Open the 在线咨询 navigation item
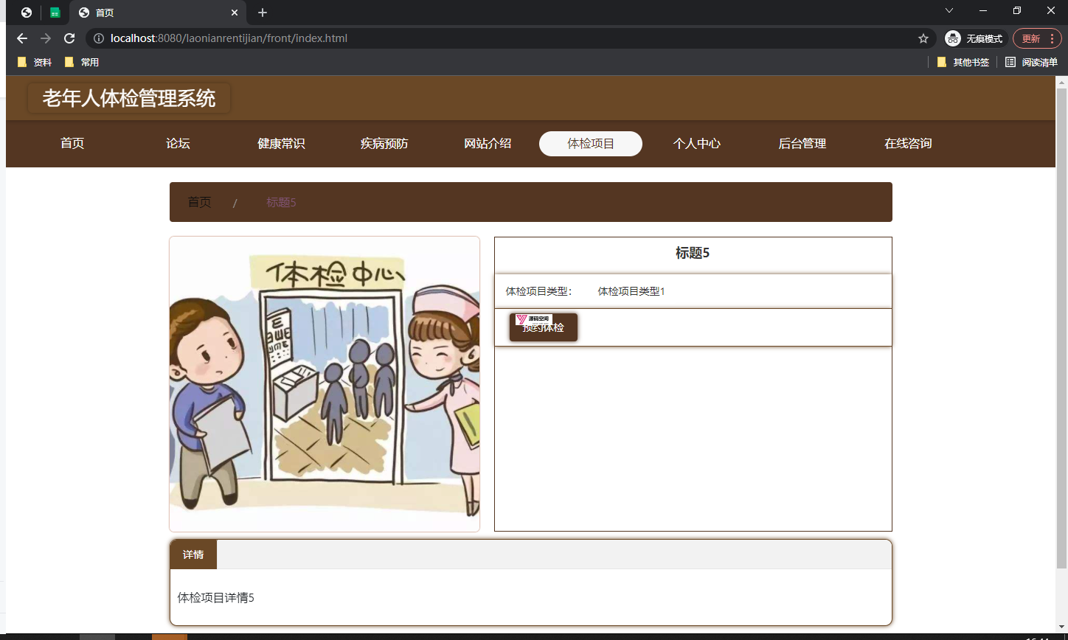1068x640 pixels. [x=908, y=144]
